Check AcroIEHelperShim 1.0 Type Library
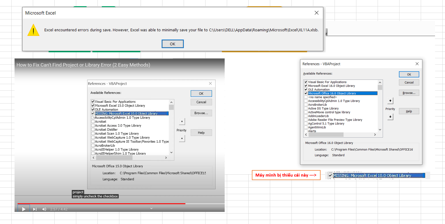 93,153
